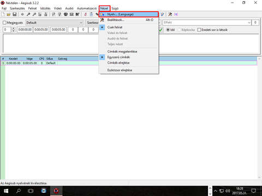The height and width of the screenshot is (196, 262).
Task: Click the second magnifier zoom toolbar icon
Action: tap(34, 14)
